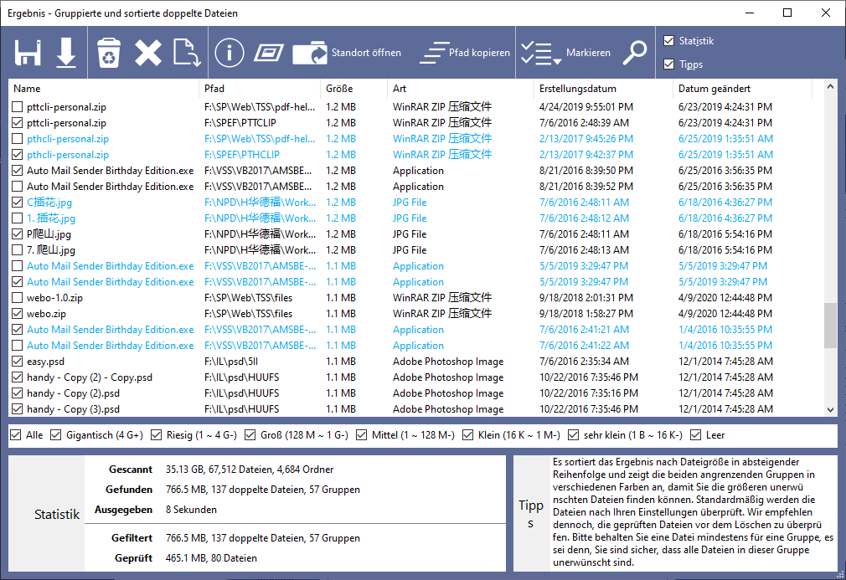
Task: Check the box for webo-1.0.zip
Action: pyautogui.click(x=18, y=298)
